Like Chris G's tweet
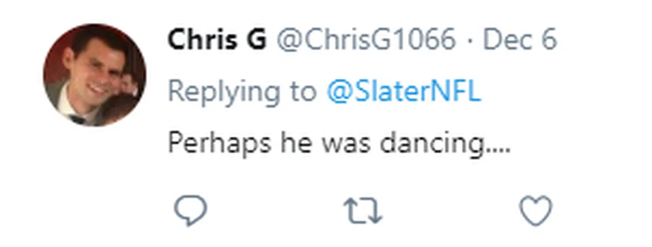Image resolution: width=652 pixels, height=247 pixels. (x=536, y=211)
